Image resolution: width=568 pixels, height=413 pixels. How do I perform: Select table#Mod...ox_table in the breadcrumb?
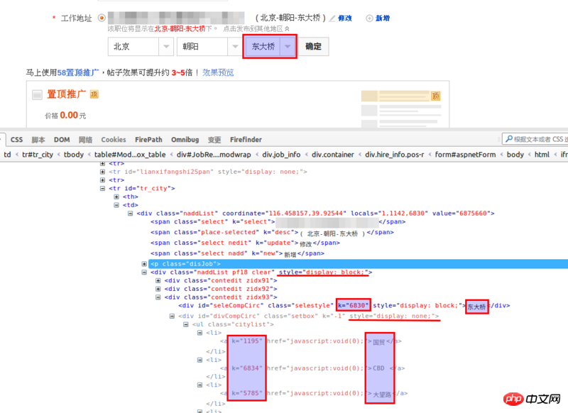click(130, 155)
